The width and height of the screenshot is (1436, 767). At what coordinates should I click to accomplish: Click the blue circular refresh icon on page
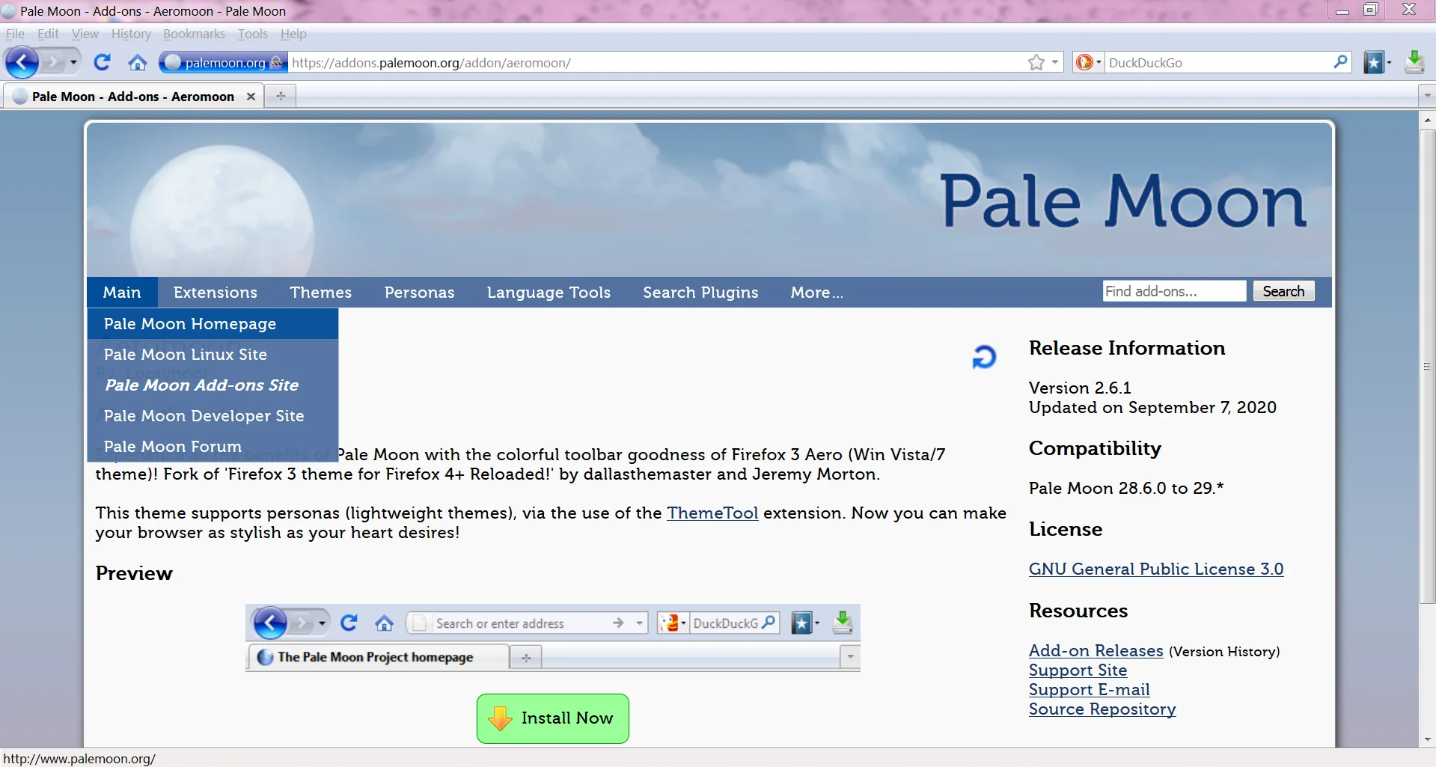[984, 357]
